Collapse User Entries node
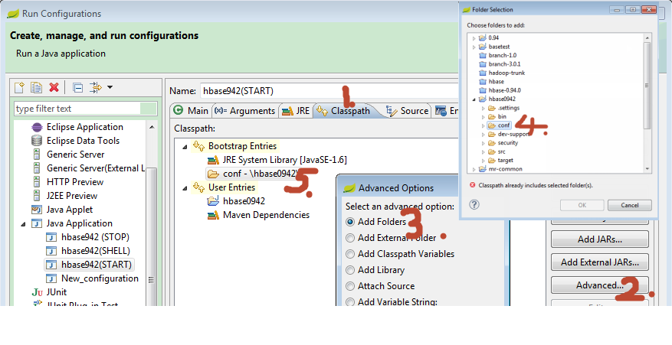Image resolution: width=672 pixels, height=345 pixels. pyautogui.click(x=185, y=187)
